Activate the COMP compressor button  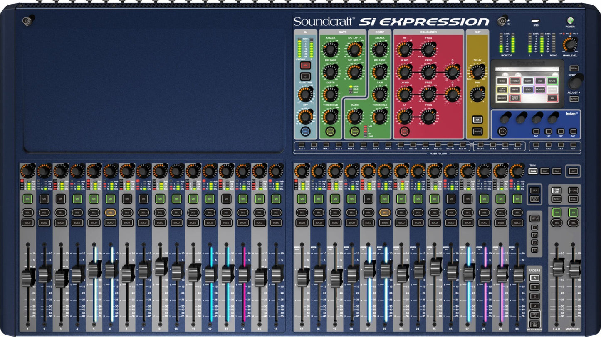click(x=355, y=131)
